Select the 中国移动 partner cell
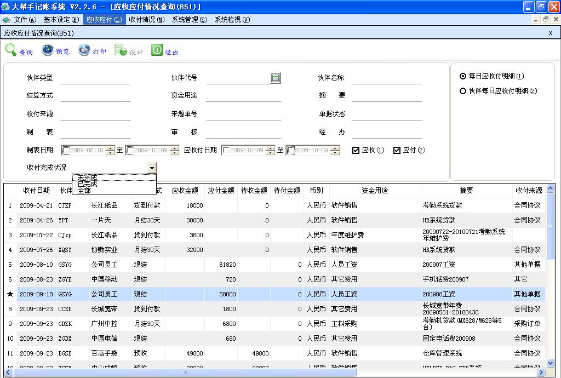 click(111, 279)
